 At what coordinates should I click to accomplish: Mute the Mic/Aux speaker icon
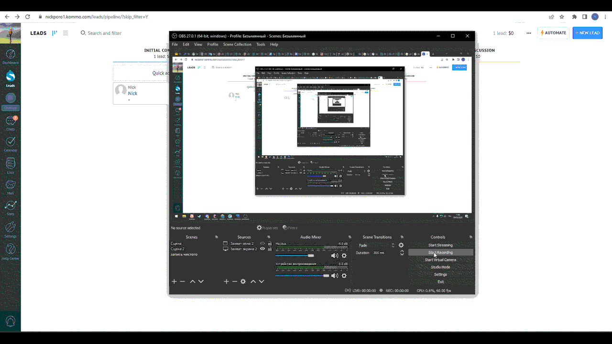coord(335,256)
